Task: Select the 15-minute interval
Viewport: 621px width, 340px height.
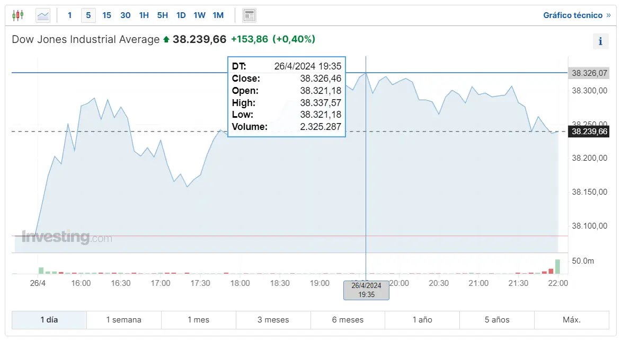Action: point(107,15)
